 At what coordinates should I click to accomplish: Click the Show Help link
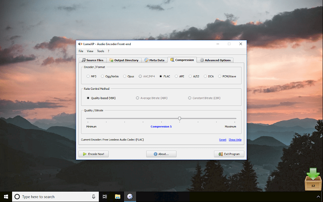click(x=235, y=139)
